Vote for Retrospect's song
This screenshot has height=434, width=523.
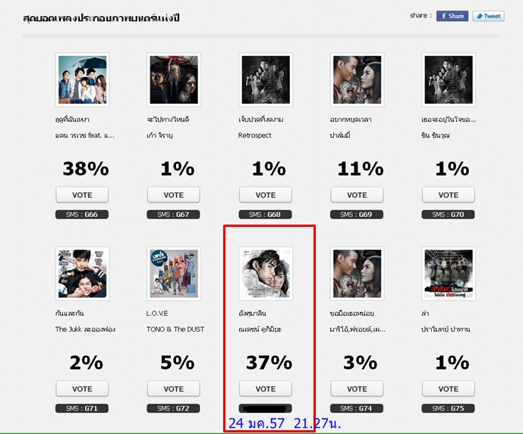[x=266, y=195]
